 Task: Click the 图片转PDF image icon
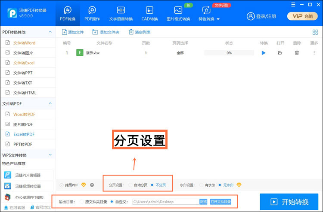pos(8,124)
